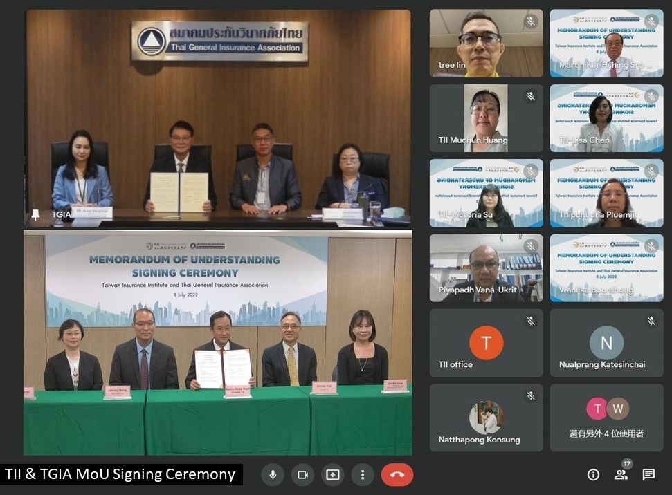Image resolution: width=672 pixels, height=495 pixels.
Task: Open the tile showing 4 more users
Action: coord(606,418)
